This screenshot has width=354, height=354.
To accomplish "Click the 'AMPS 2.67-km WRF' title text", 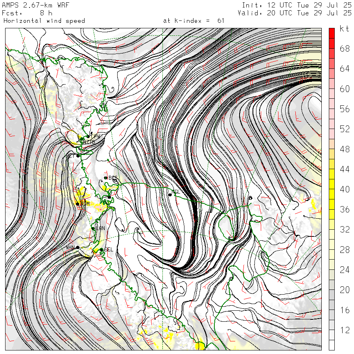I will 35,5.
